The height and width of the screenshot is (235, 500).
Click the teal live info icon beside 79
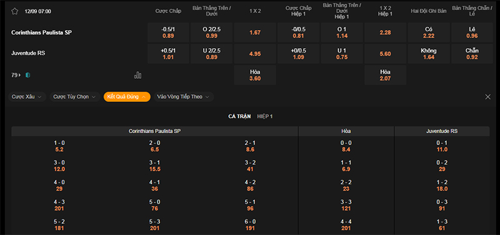(27, 75)
